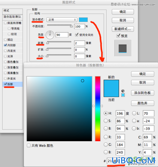Select the brightness B radio button beside 94

point(106,128)
